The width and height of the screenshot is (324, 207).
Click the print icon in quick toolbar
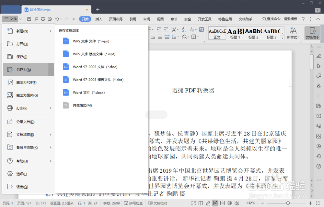pyautogui.click(x=43, y=19)
